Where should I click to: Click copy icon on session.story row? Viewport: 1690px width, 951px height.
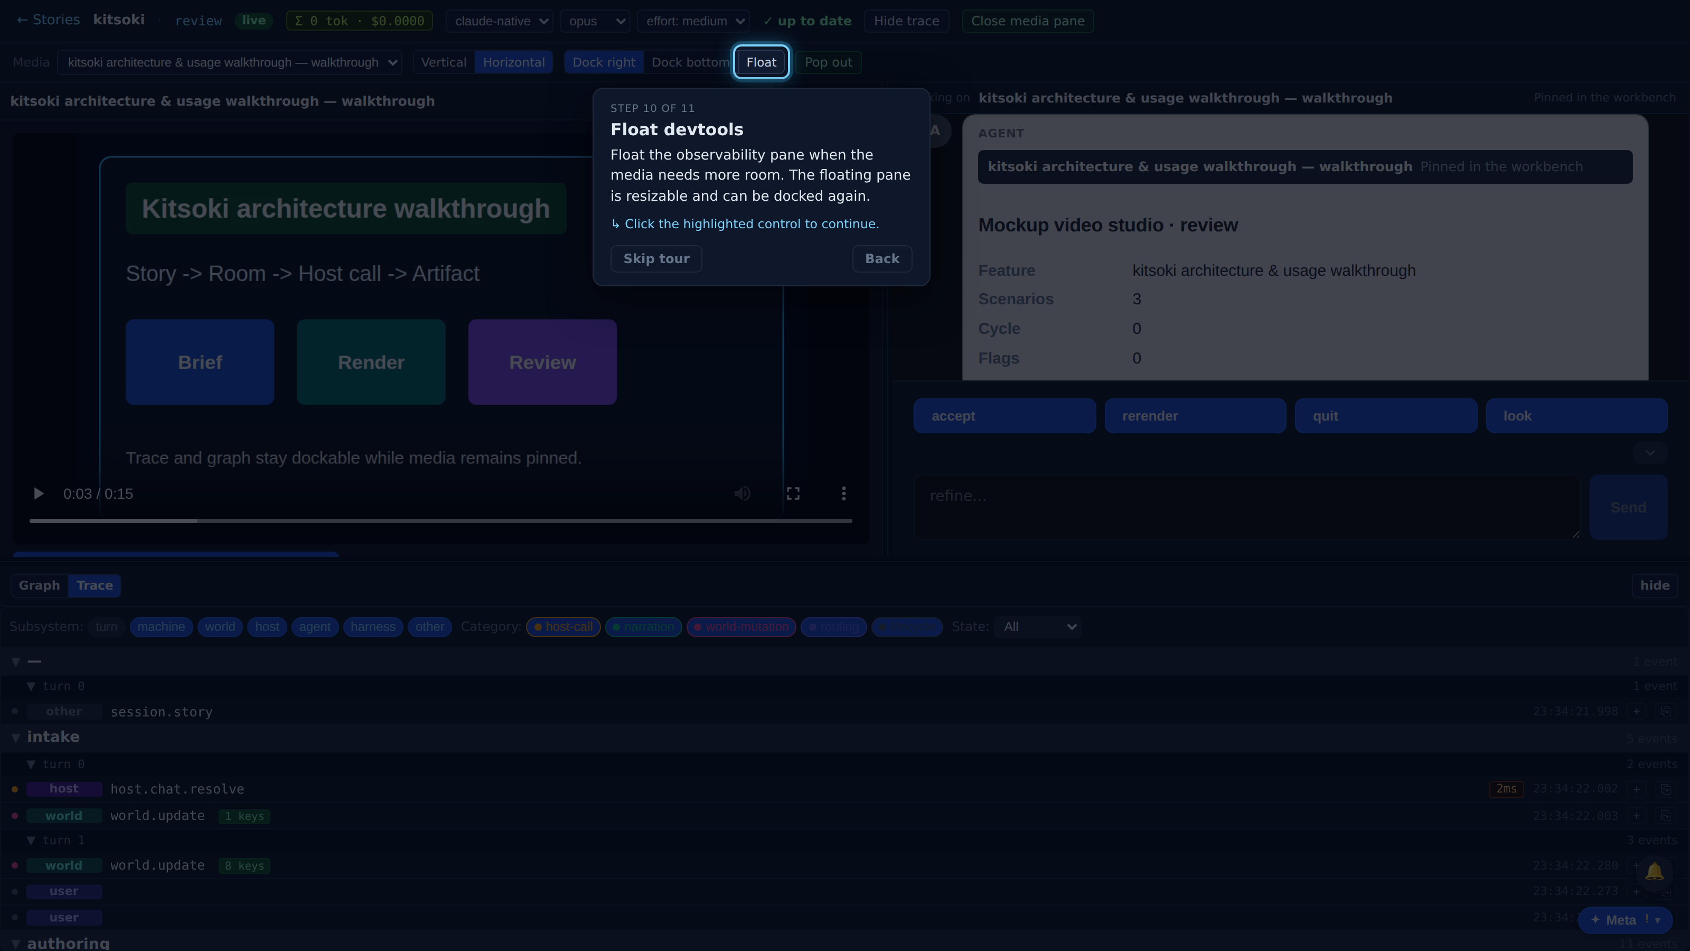pos(1666,712)
